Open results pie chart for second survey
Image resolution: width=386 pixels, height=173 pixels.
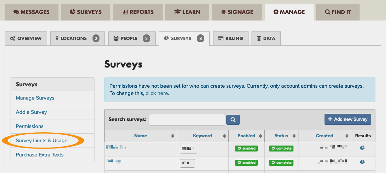click(362, 162)
